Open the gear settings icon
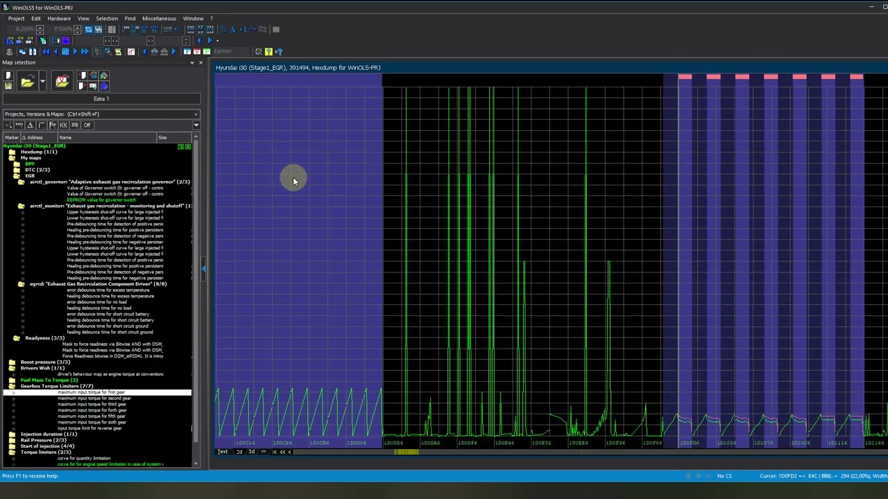This screenshot has height=499, width=888. [258, 51]
